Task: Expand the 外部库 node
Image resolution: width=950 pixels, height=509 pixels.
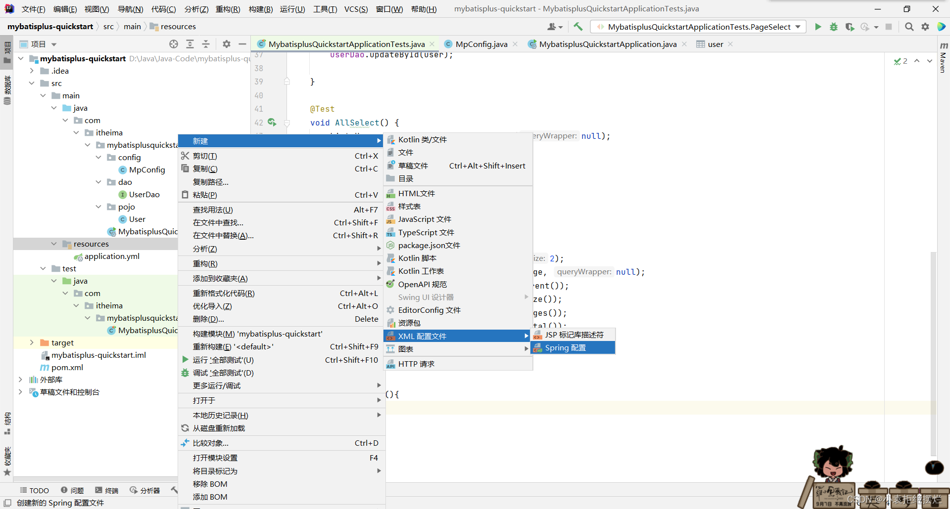Action: coord(20,380)
